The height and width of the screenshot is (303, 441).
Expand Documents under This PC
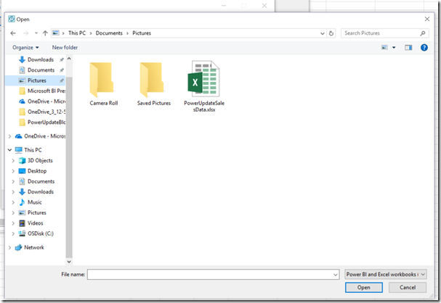click(13, 181)
